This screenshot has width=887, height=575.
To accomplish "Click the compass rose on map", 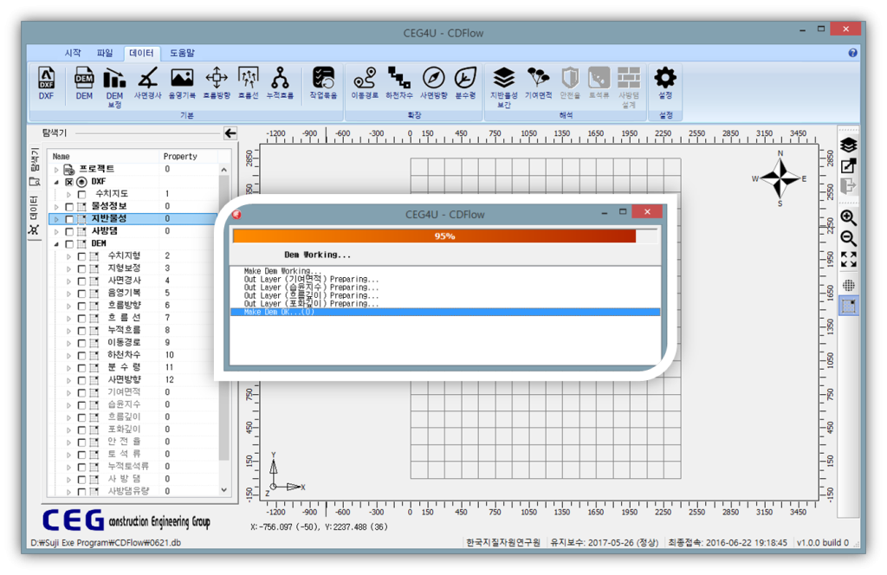I will coord(780,178).
